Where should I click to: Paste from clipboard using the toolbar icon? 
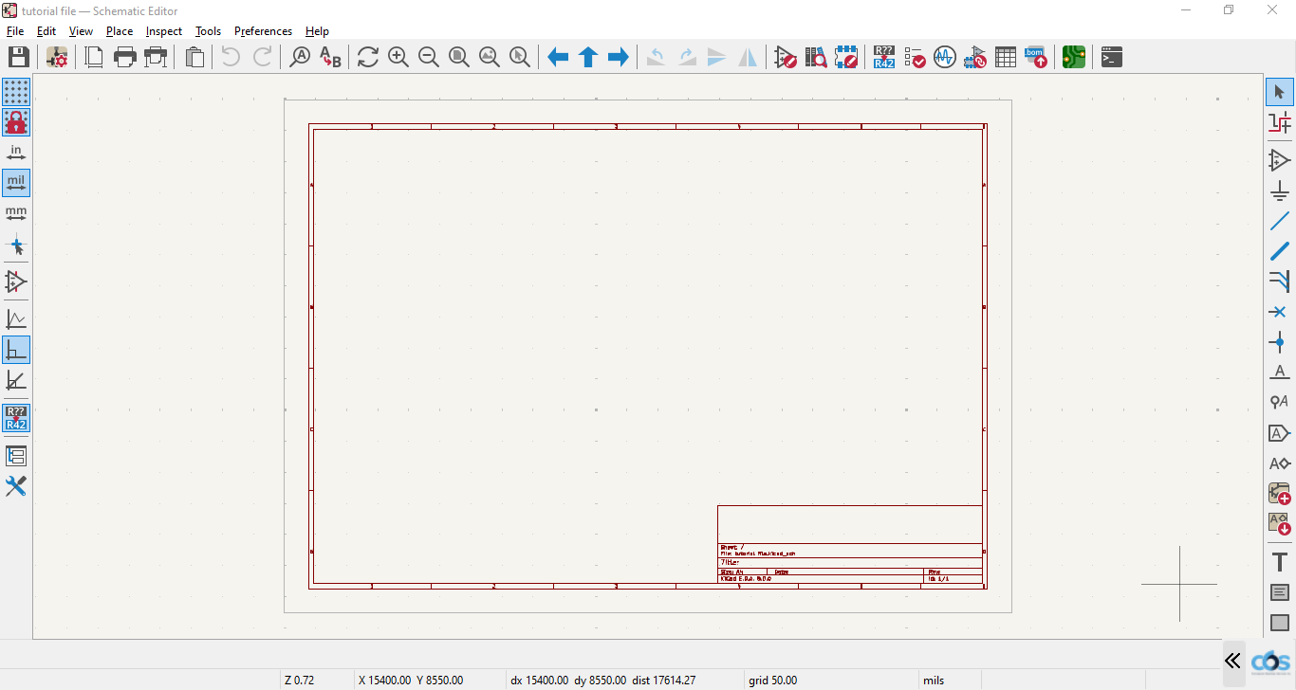point(194,57)
